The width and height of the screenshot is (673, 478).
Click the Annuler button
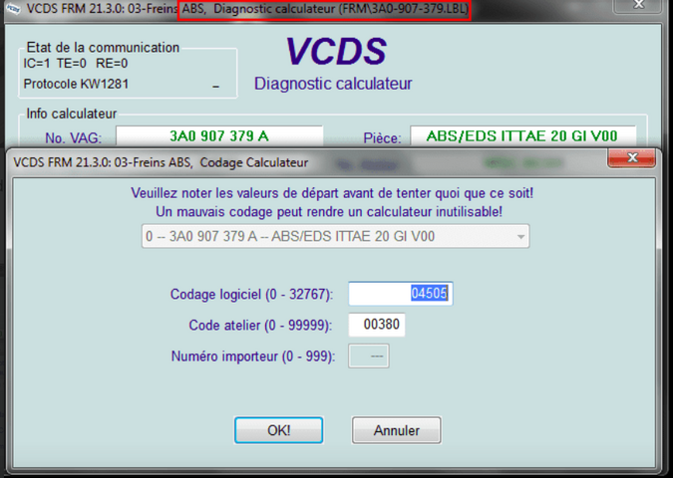point(396,430)
